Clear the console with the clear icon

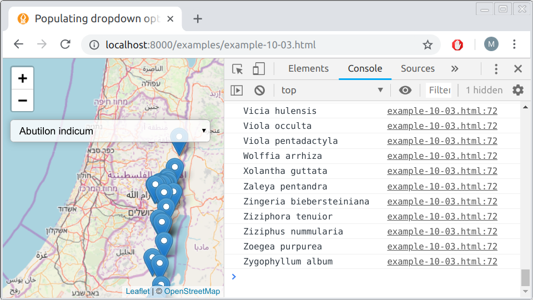pos(259,90)
